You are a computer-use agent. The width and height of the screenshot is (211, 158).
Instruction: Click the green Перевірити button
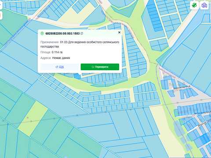(100, 67)
